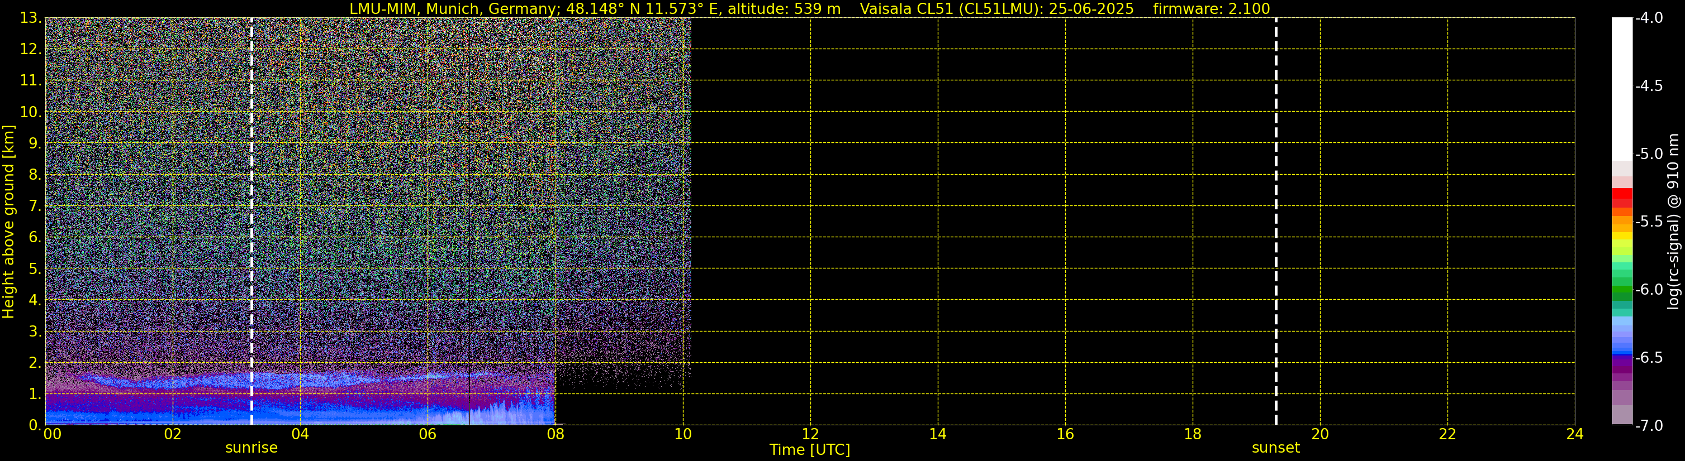Click the '12.' height tick label
1685x461 pixels.
pyautogui.click(x=31, y=49)
